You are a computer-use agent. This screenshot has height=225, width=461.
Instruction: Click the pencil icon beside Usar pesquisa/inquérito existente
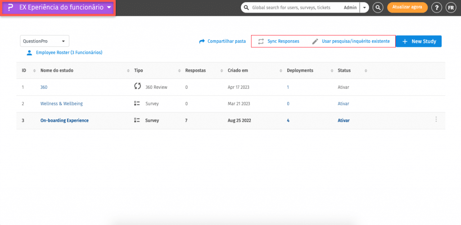tap(315, 41)
